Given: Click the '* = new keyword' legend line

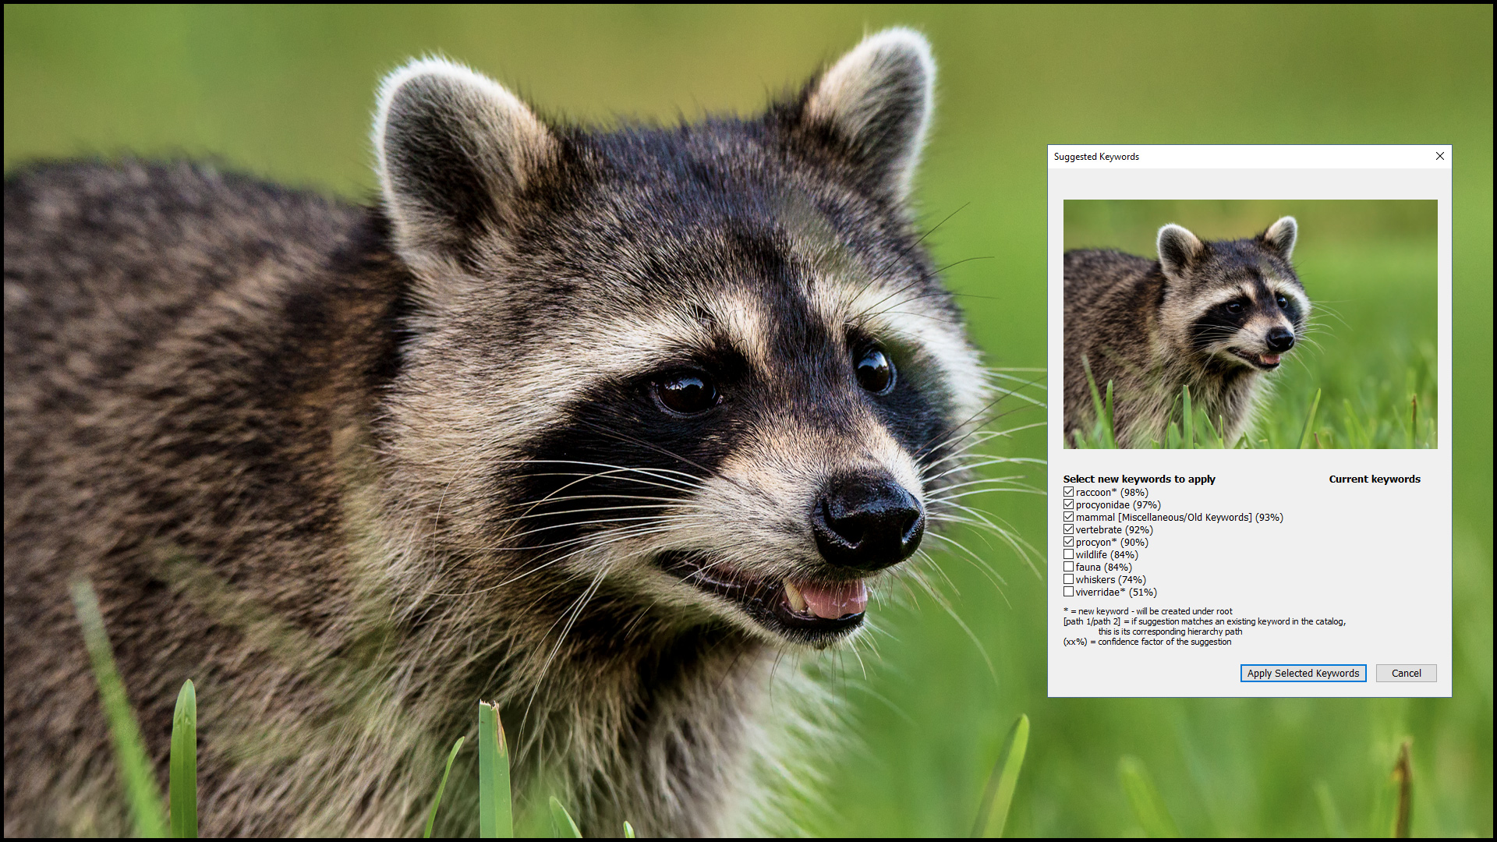Looking at the screenshot, I should click(1148, 611).
